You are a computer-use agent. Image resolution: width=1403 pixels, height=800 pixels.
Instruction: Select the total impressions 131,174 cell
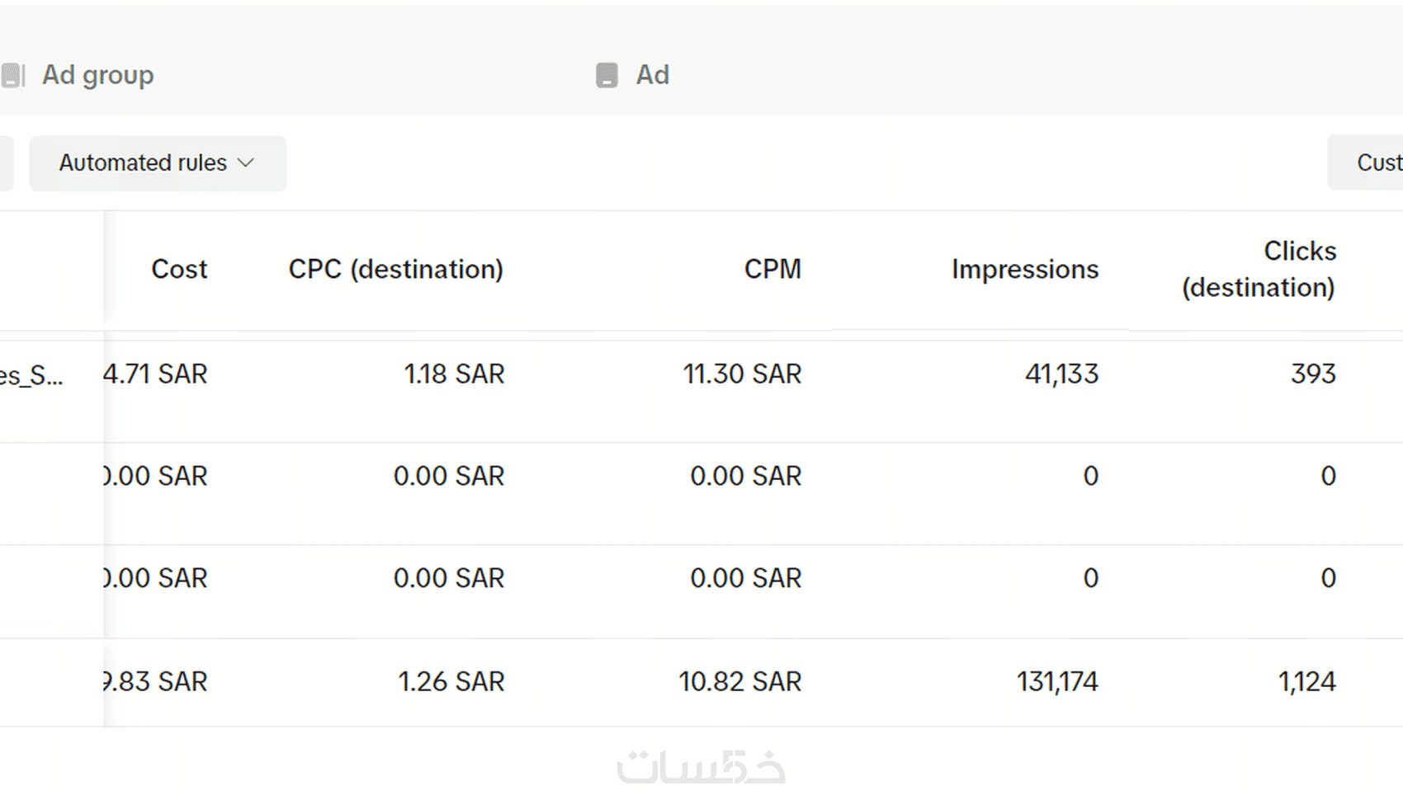(x=1057, y=682)
